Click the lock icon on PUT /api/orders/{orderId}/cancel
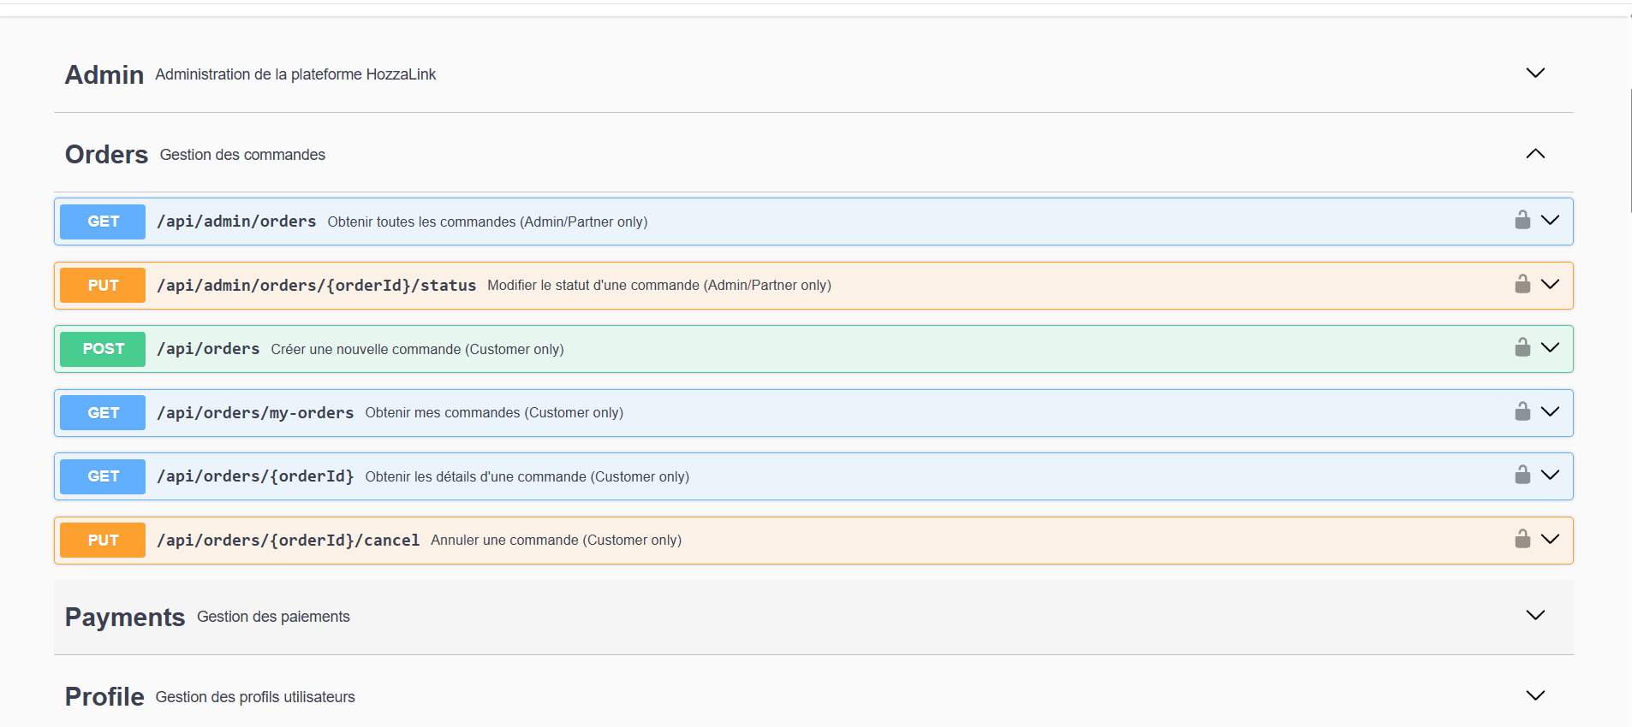 tap(1522, 539)
